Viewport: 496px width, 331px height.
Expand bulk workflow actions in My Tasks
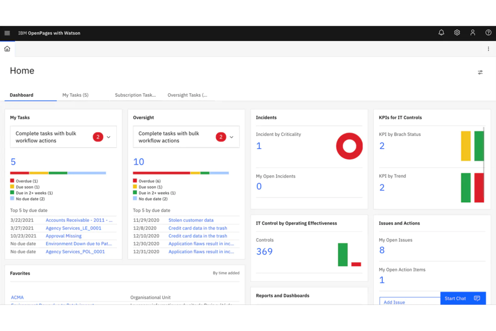pos(108,137)
